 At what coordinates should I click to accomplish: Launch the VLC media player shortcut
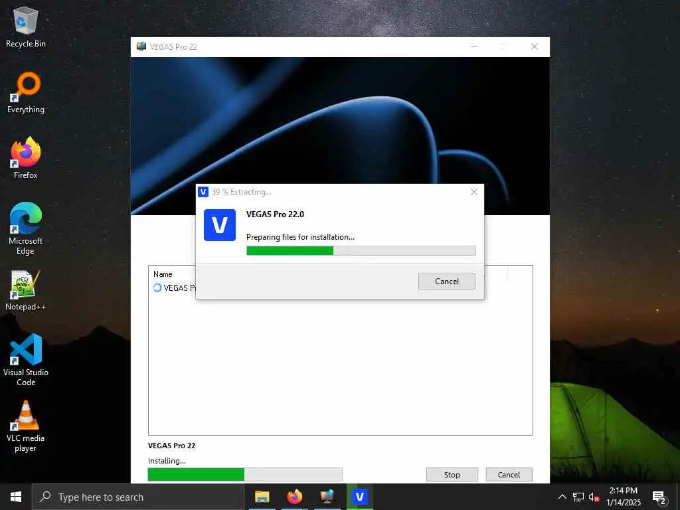click(x=26, y=426)
